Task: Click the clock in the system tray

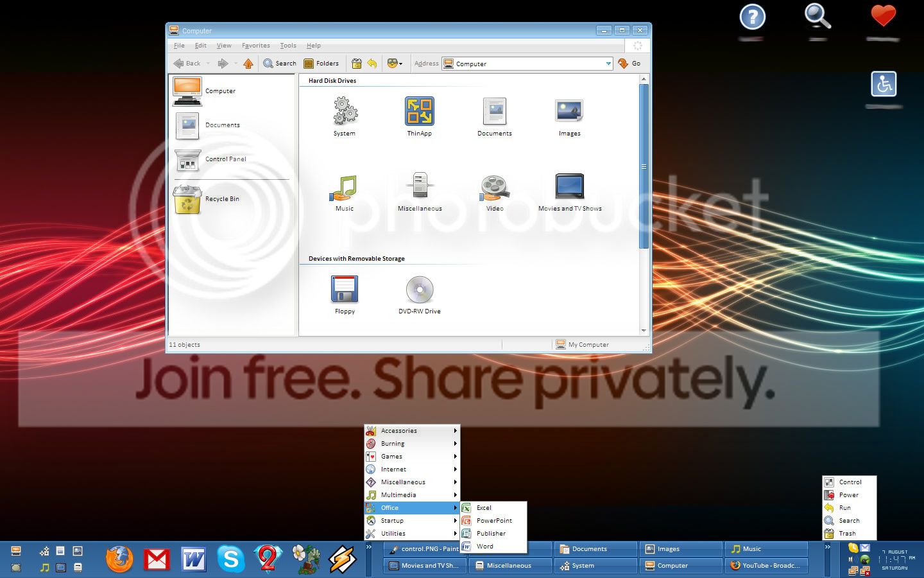Action: [x=896, y=559]
